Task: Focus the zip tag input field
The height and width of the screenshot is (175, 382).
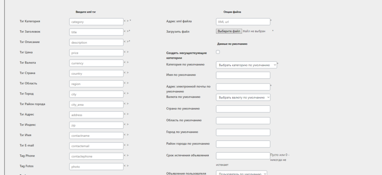Action: (96, 125)
